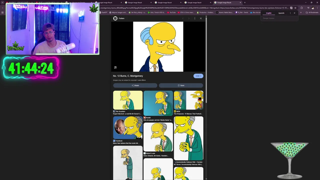Click the Forbes source logo icon
Viewport: 320px width, 180px height.
[x=115, y=18]
